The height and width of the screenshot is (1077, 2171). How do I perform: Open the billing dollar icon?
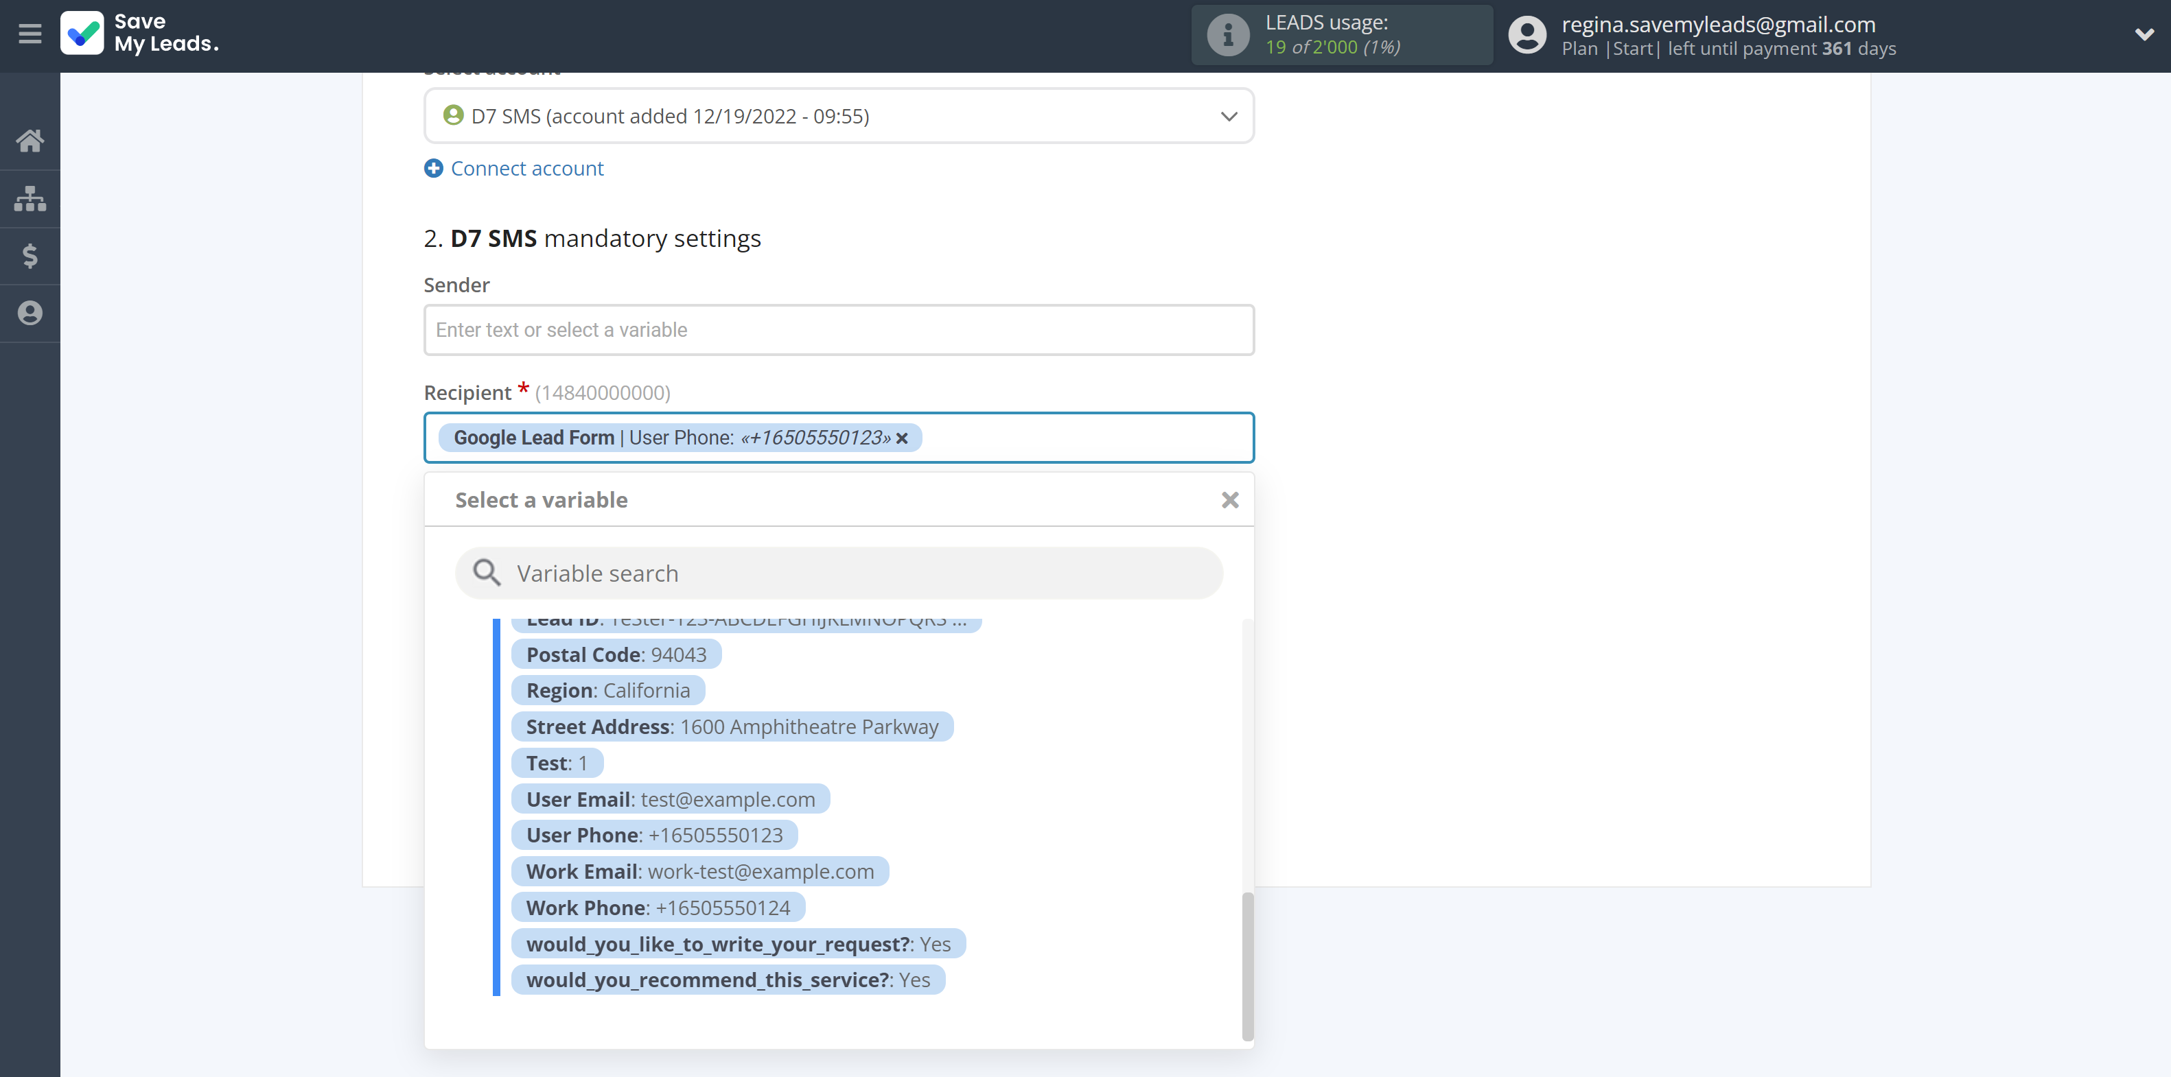pos(30,255)
